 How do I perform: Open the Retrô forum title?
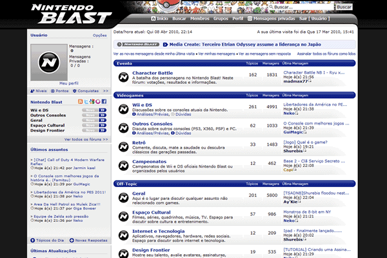point(139,143)
